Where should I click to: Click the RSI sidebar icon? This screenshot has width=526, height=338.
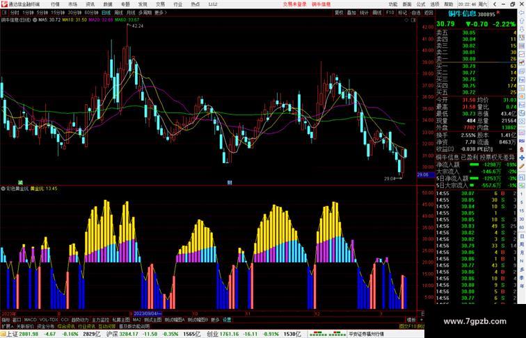[522, 141]
